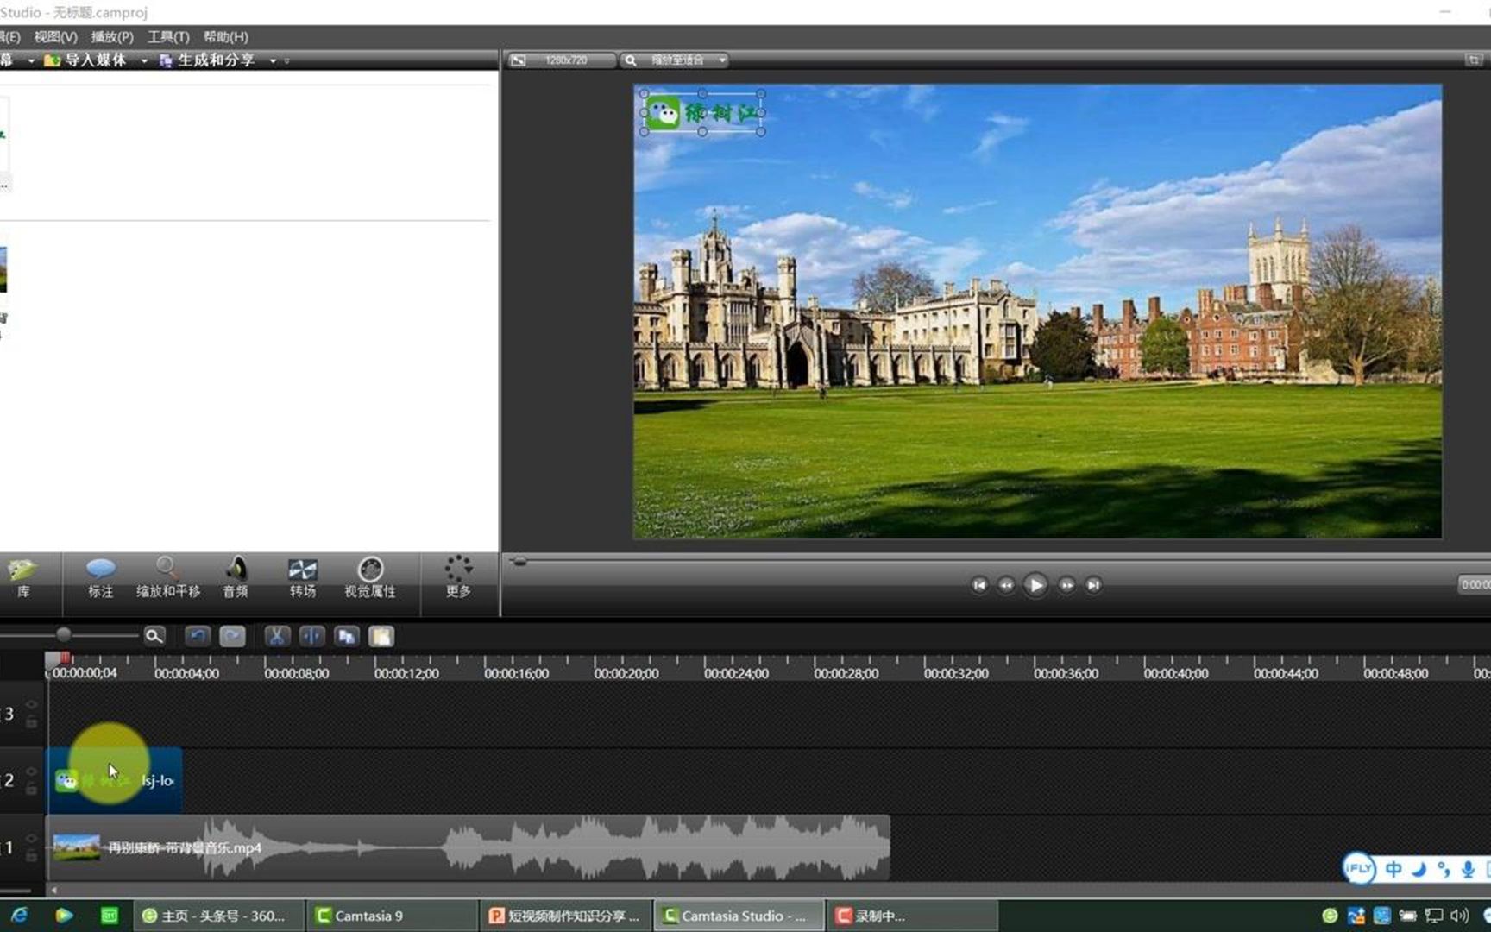Click the Undo button on timeline toolbar
The image size is (1491, 932).
(198, 636)
